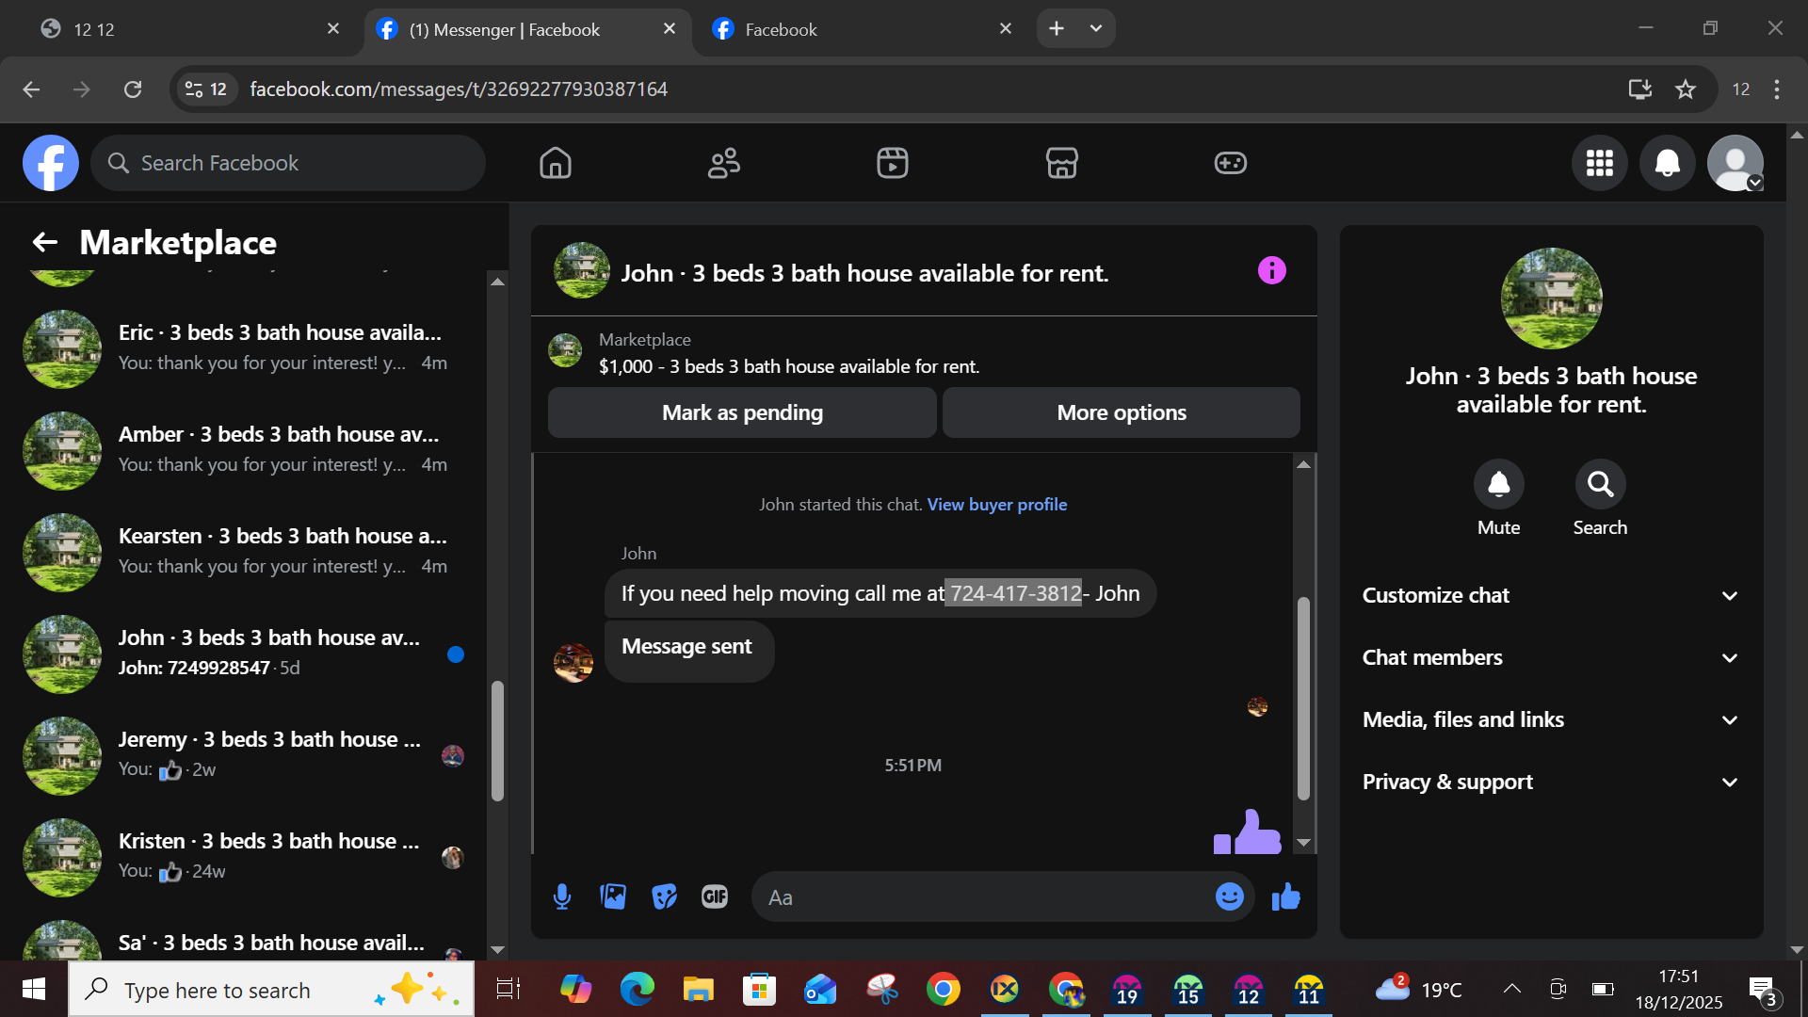Click the Facebook logo
This screenshot has width=1808, height=1017.
click(x=51, y=163)
